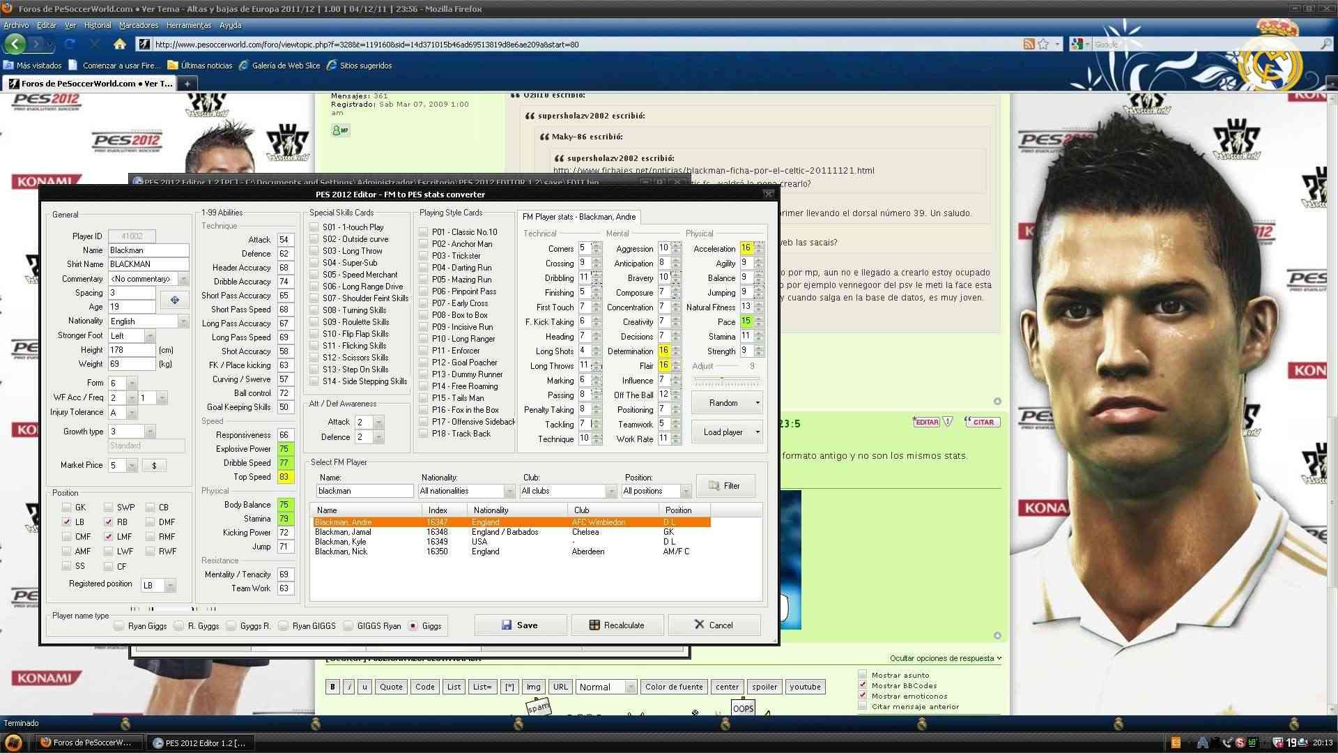This screenshot has height=753, width=1338.
Task: Open new tab with plus button
Action: (187, 84)
